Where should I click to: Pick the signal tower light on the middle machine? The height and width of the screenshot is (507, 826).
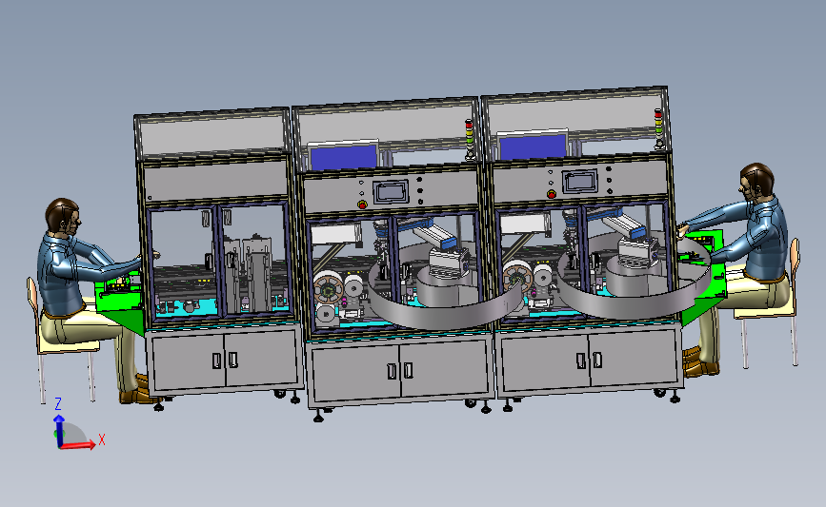click(470, 139)
